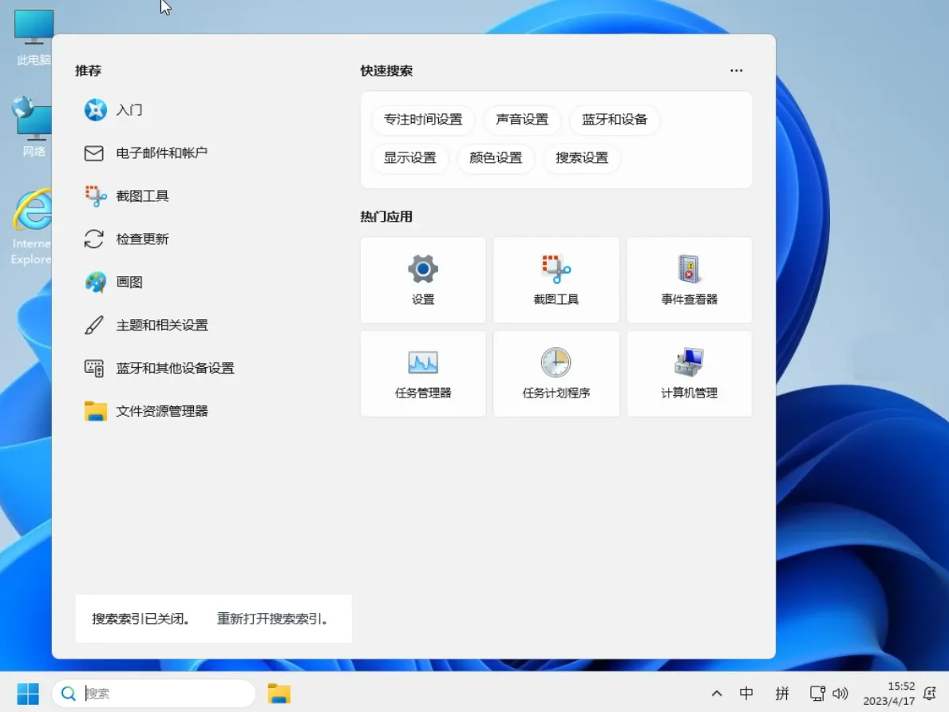
Task: Open notification bell with do-not-disturb indicator
Action: 929,693
